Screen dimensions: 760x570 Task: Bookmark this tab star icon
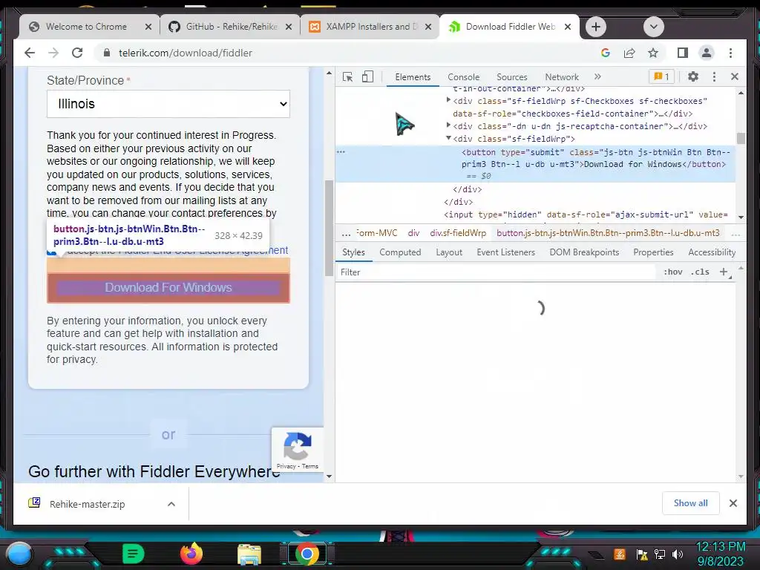pyautogui.click(x=653, y=53)
